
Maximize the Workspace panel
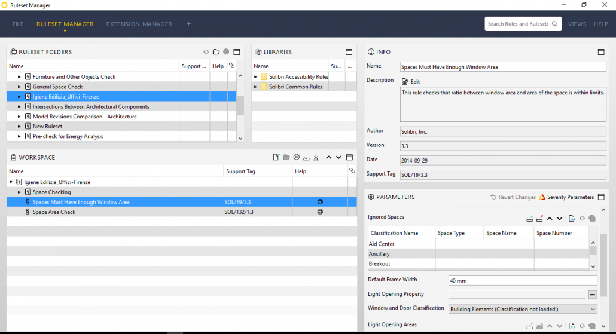click(350, 157)
